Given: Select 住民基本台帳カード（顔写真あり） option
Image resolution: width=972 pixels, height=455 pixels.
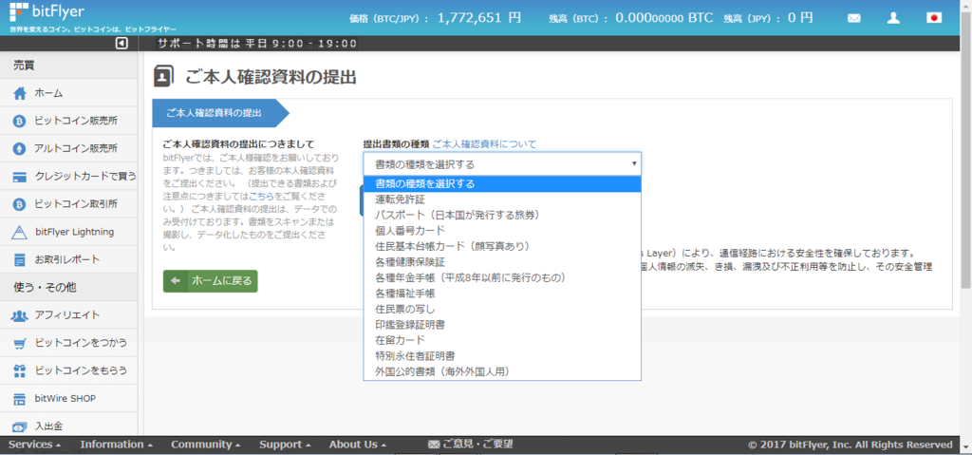Looking at the screenshot, I should coord(502,246).
